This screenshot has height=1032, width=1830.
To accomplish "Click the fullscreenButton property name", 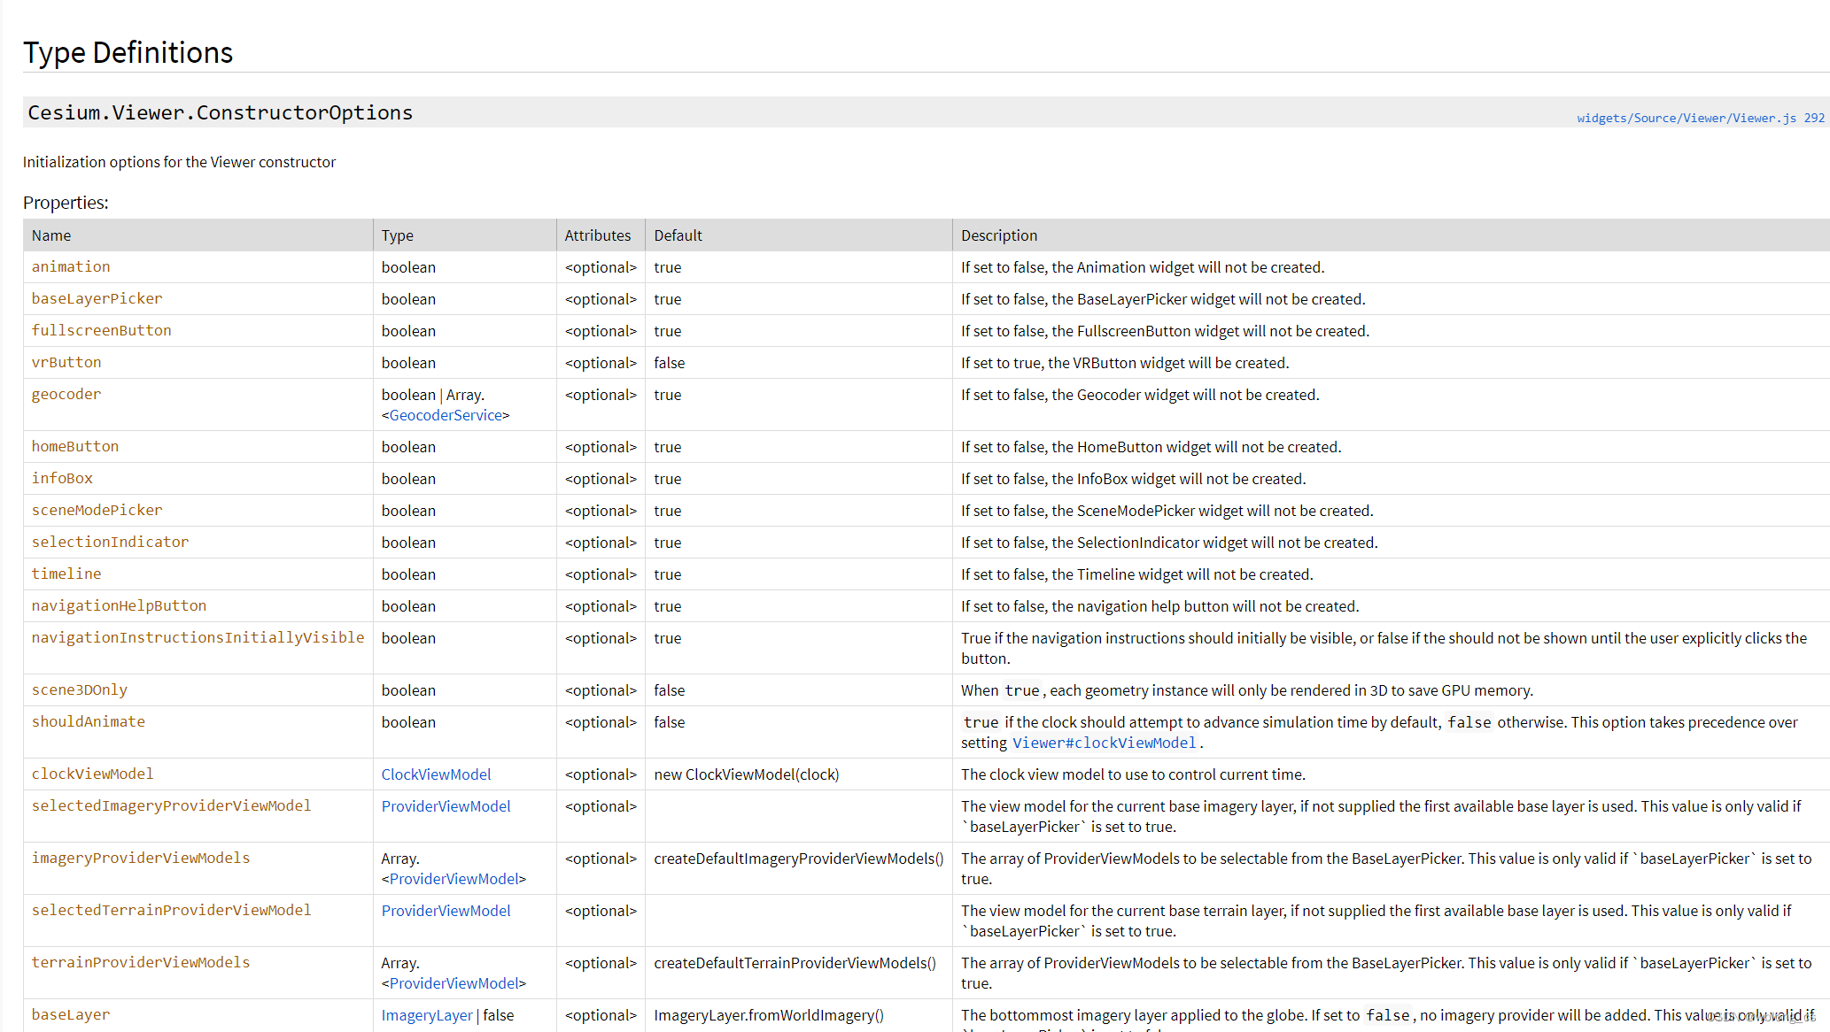I will click(x=102, y=330).
